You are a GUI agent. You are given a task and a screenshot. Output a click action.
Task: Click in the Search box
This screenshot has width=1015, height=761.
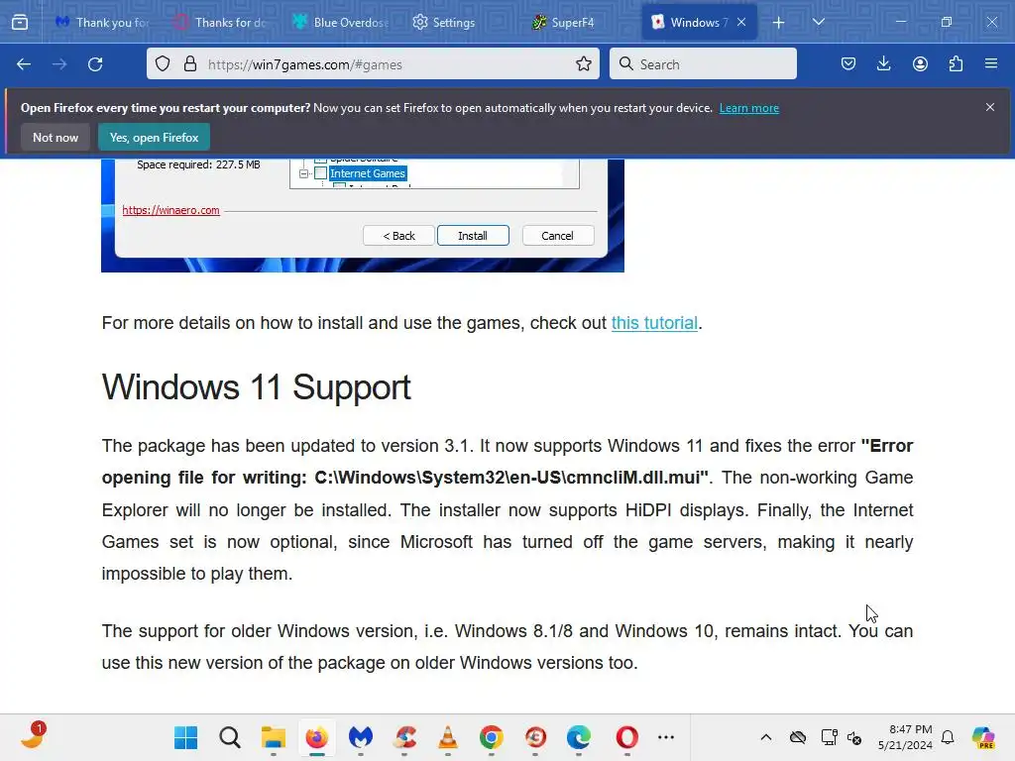(x=704, y=64)
